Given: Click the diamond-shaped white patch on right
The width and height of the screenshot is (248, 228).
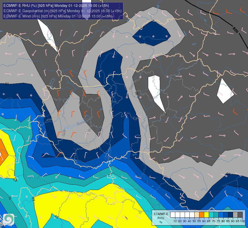Looking at the screenshot, I should 225,91.
